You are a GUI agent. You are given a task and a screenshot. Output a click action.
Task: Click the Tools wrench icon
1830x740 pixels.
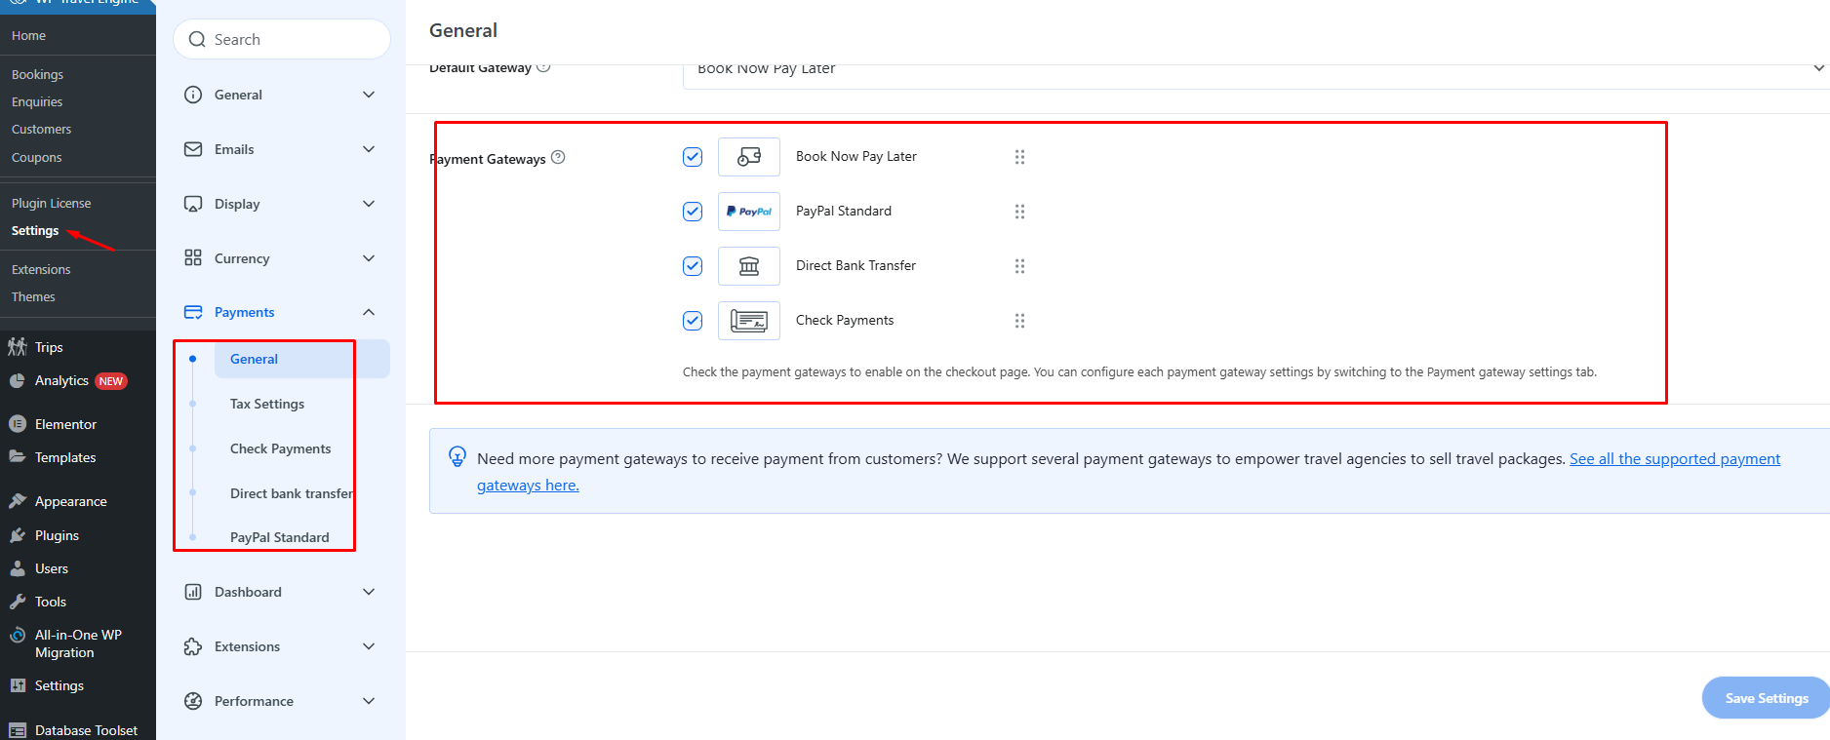[x=18, y=602]
